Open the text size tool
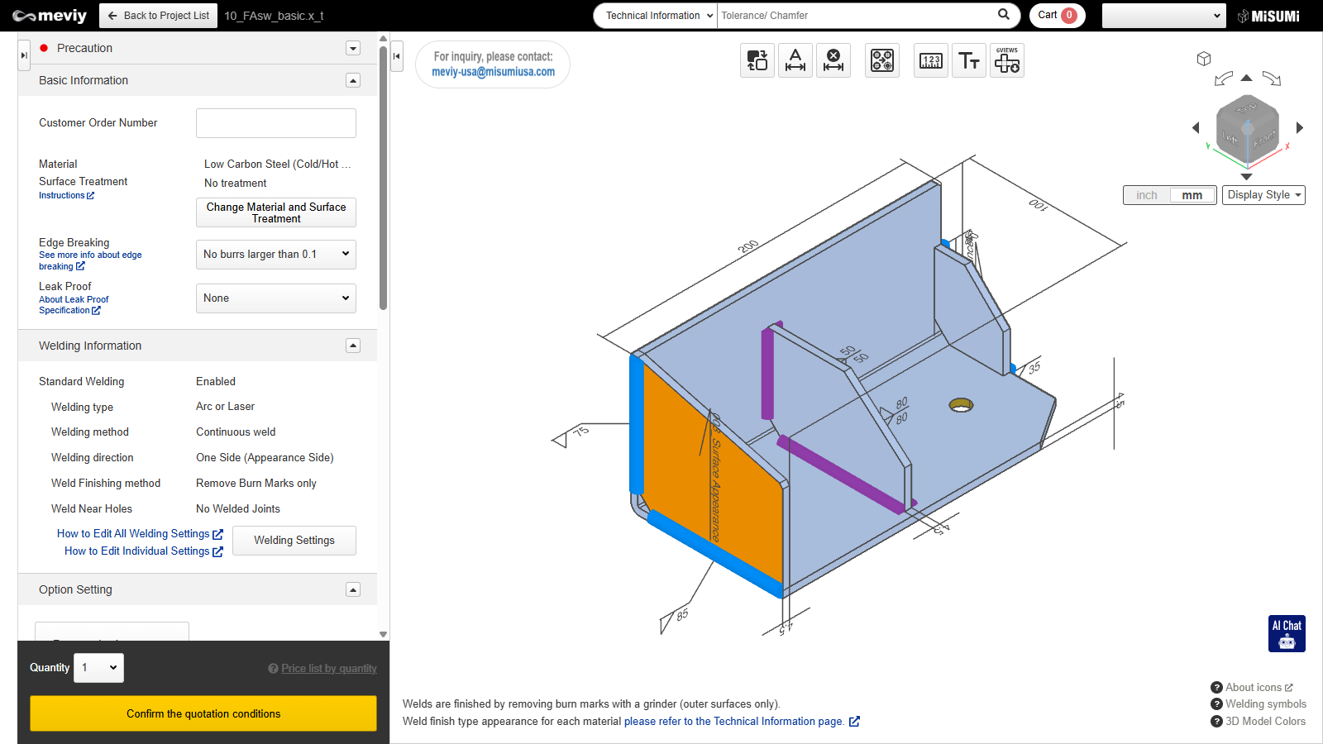 coord(968,60)
